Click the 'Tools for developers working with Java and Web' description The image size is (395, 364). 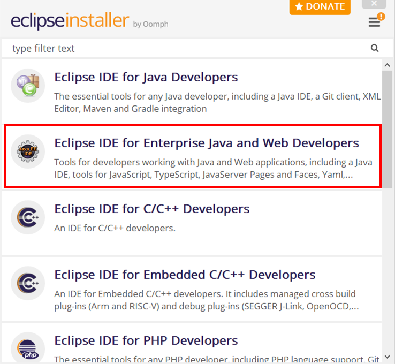click(213, 168)
